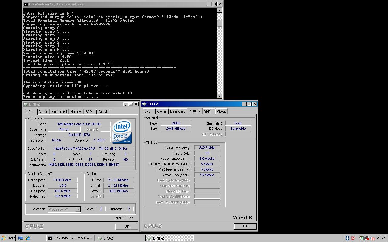Click Channels # value Dual
This screenshot has height=242, width=388.
click(238, 123)
